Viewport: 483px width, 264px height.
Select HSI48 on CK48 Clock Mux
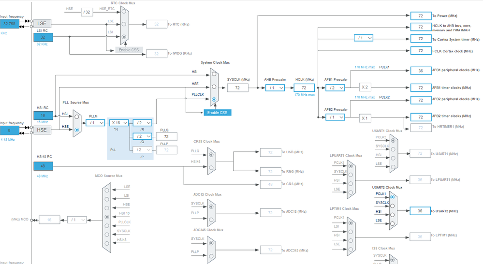pyautogui.click(x=211, y=168)
